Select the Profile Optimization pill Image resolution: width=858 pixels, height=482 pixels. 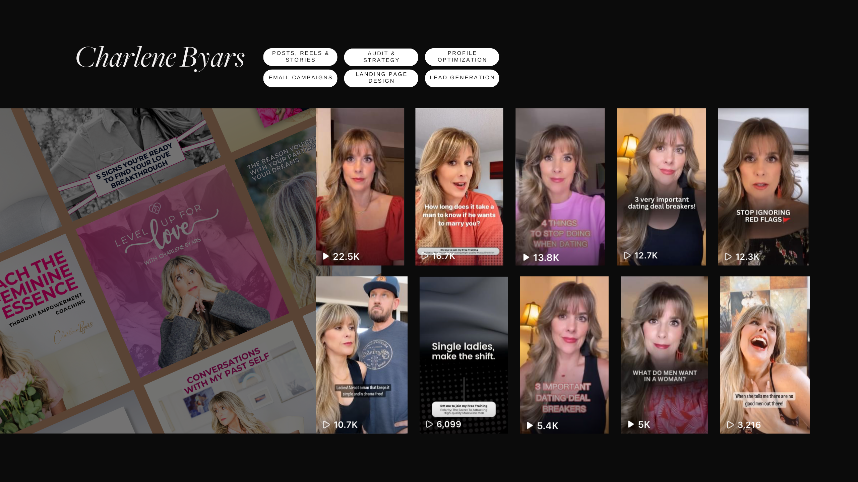462,57
